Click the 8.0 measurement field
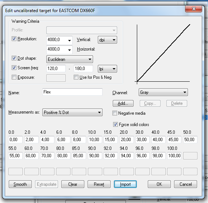The width and height of the screenshot is (208, 203). pos(79,140)
